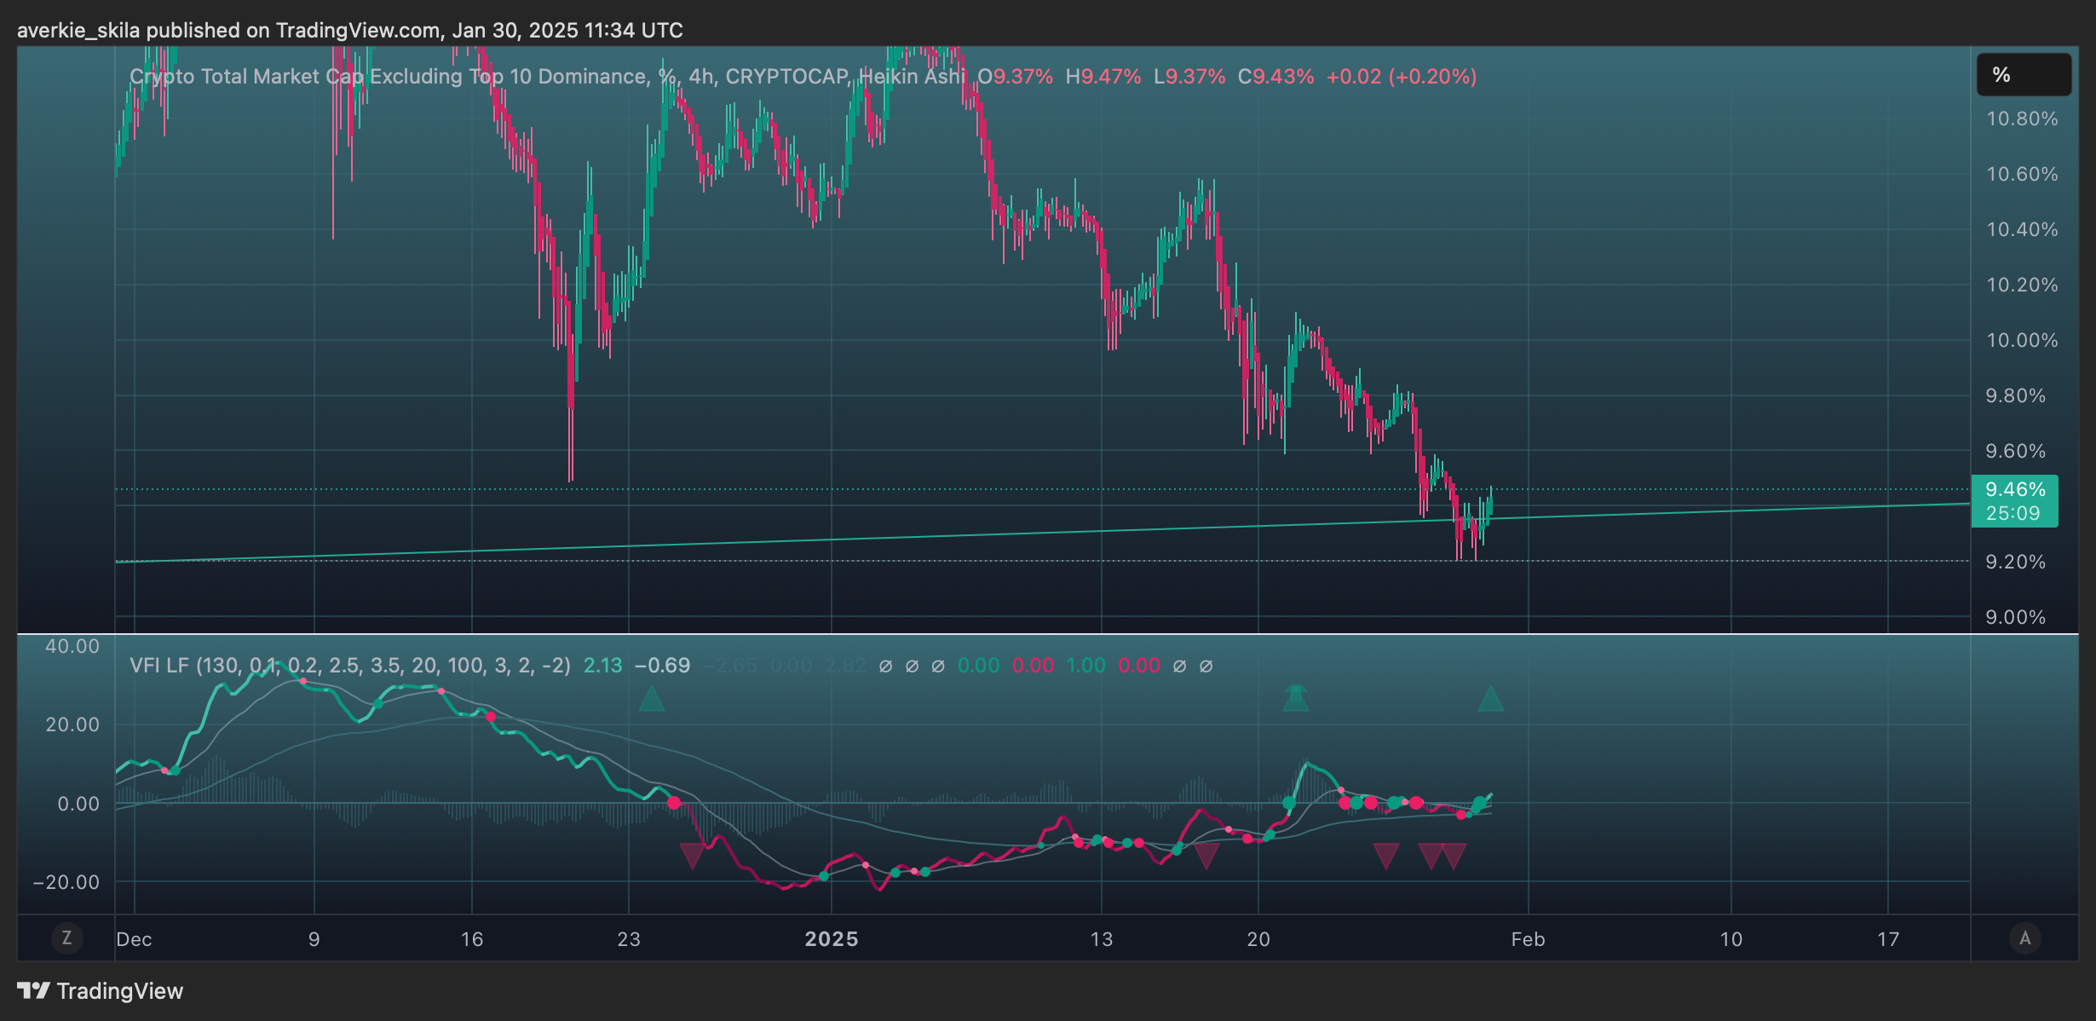Click the 9.20% price axis label

(2015, 562)
